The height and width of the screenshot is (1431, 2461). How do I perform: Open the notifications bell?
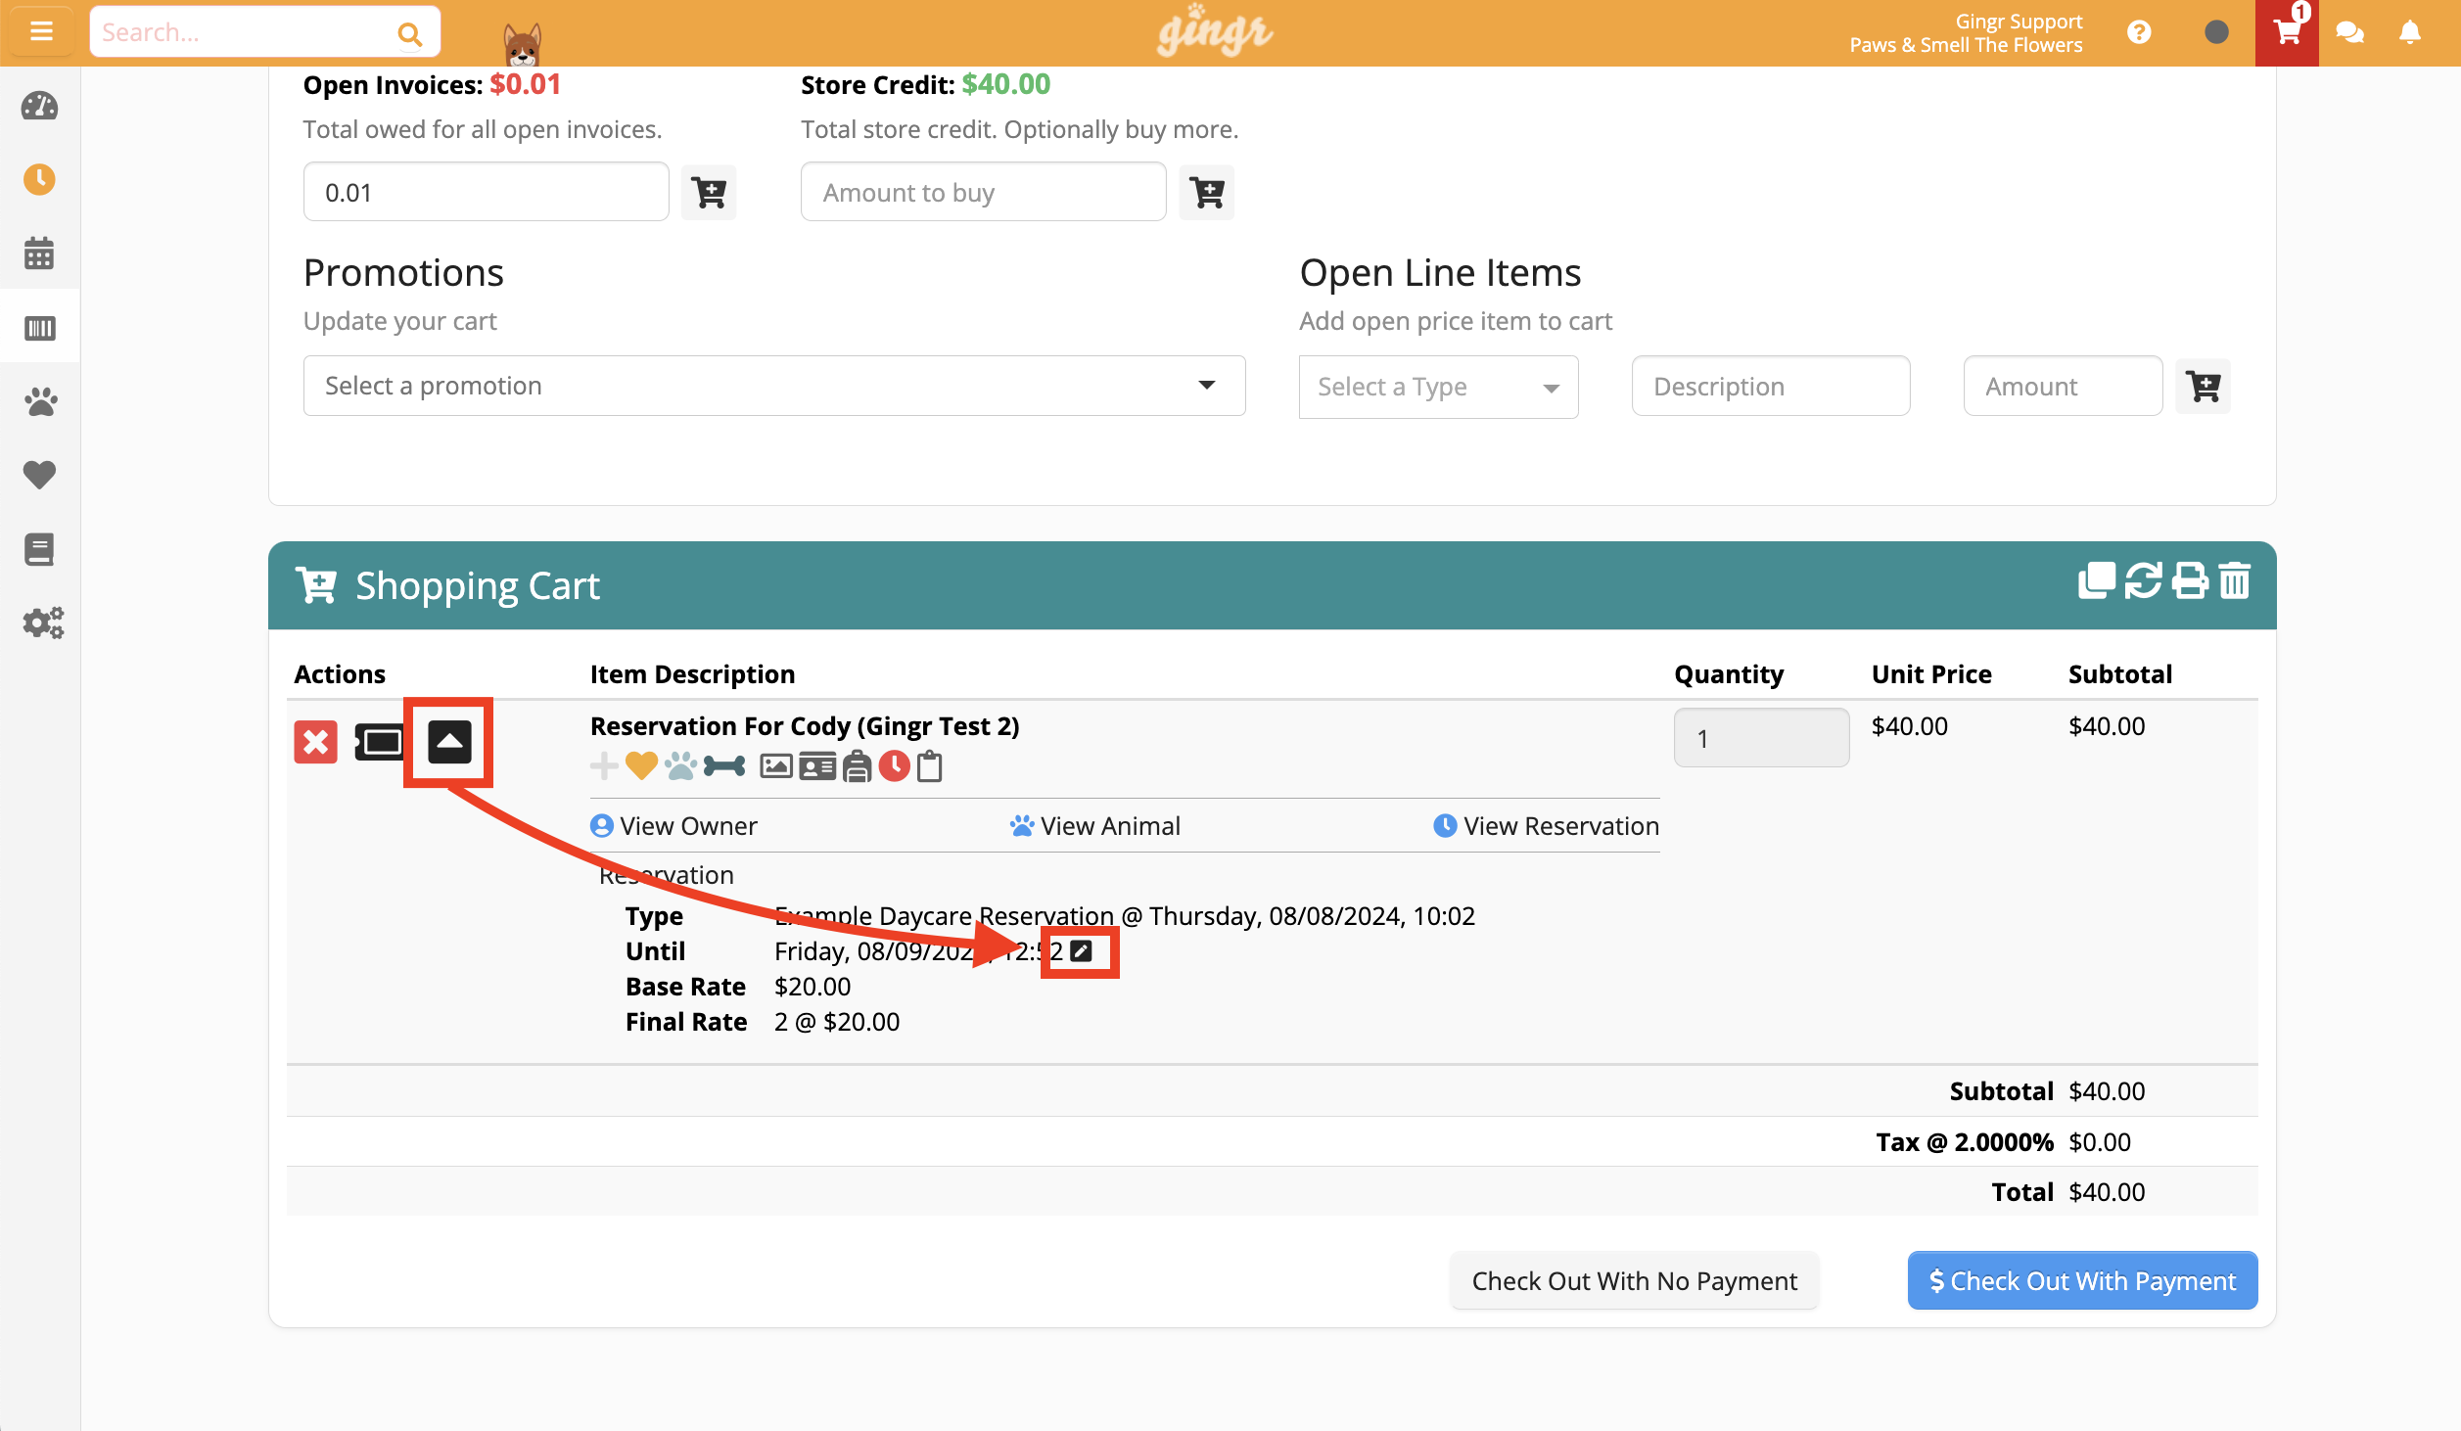(2410, 33)
